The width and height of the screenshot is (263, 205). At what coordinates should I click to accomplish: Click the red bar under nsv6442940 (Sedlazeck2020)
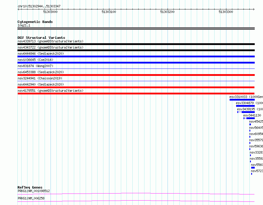pyautogui.click(x=136, y=87)
